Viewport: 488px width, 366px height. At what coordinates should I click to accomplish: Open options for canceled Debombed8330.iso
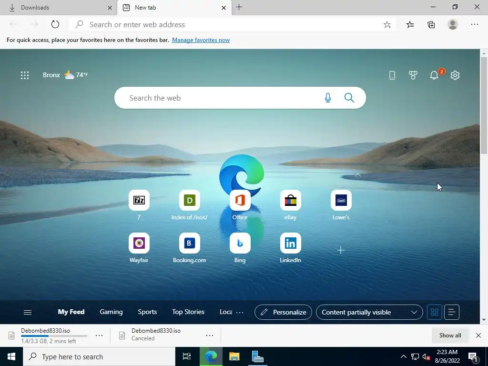point(210,335)
